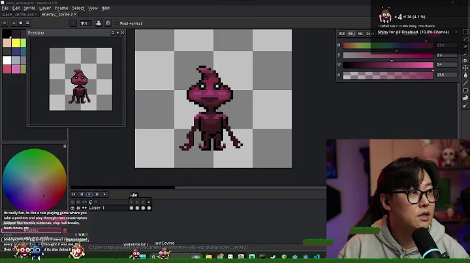
Task: Click the brush size field
Action: [85, 23]
